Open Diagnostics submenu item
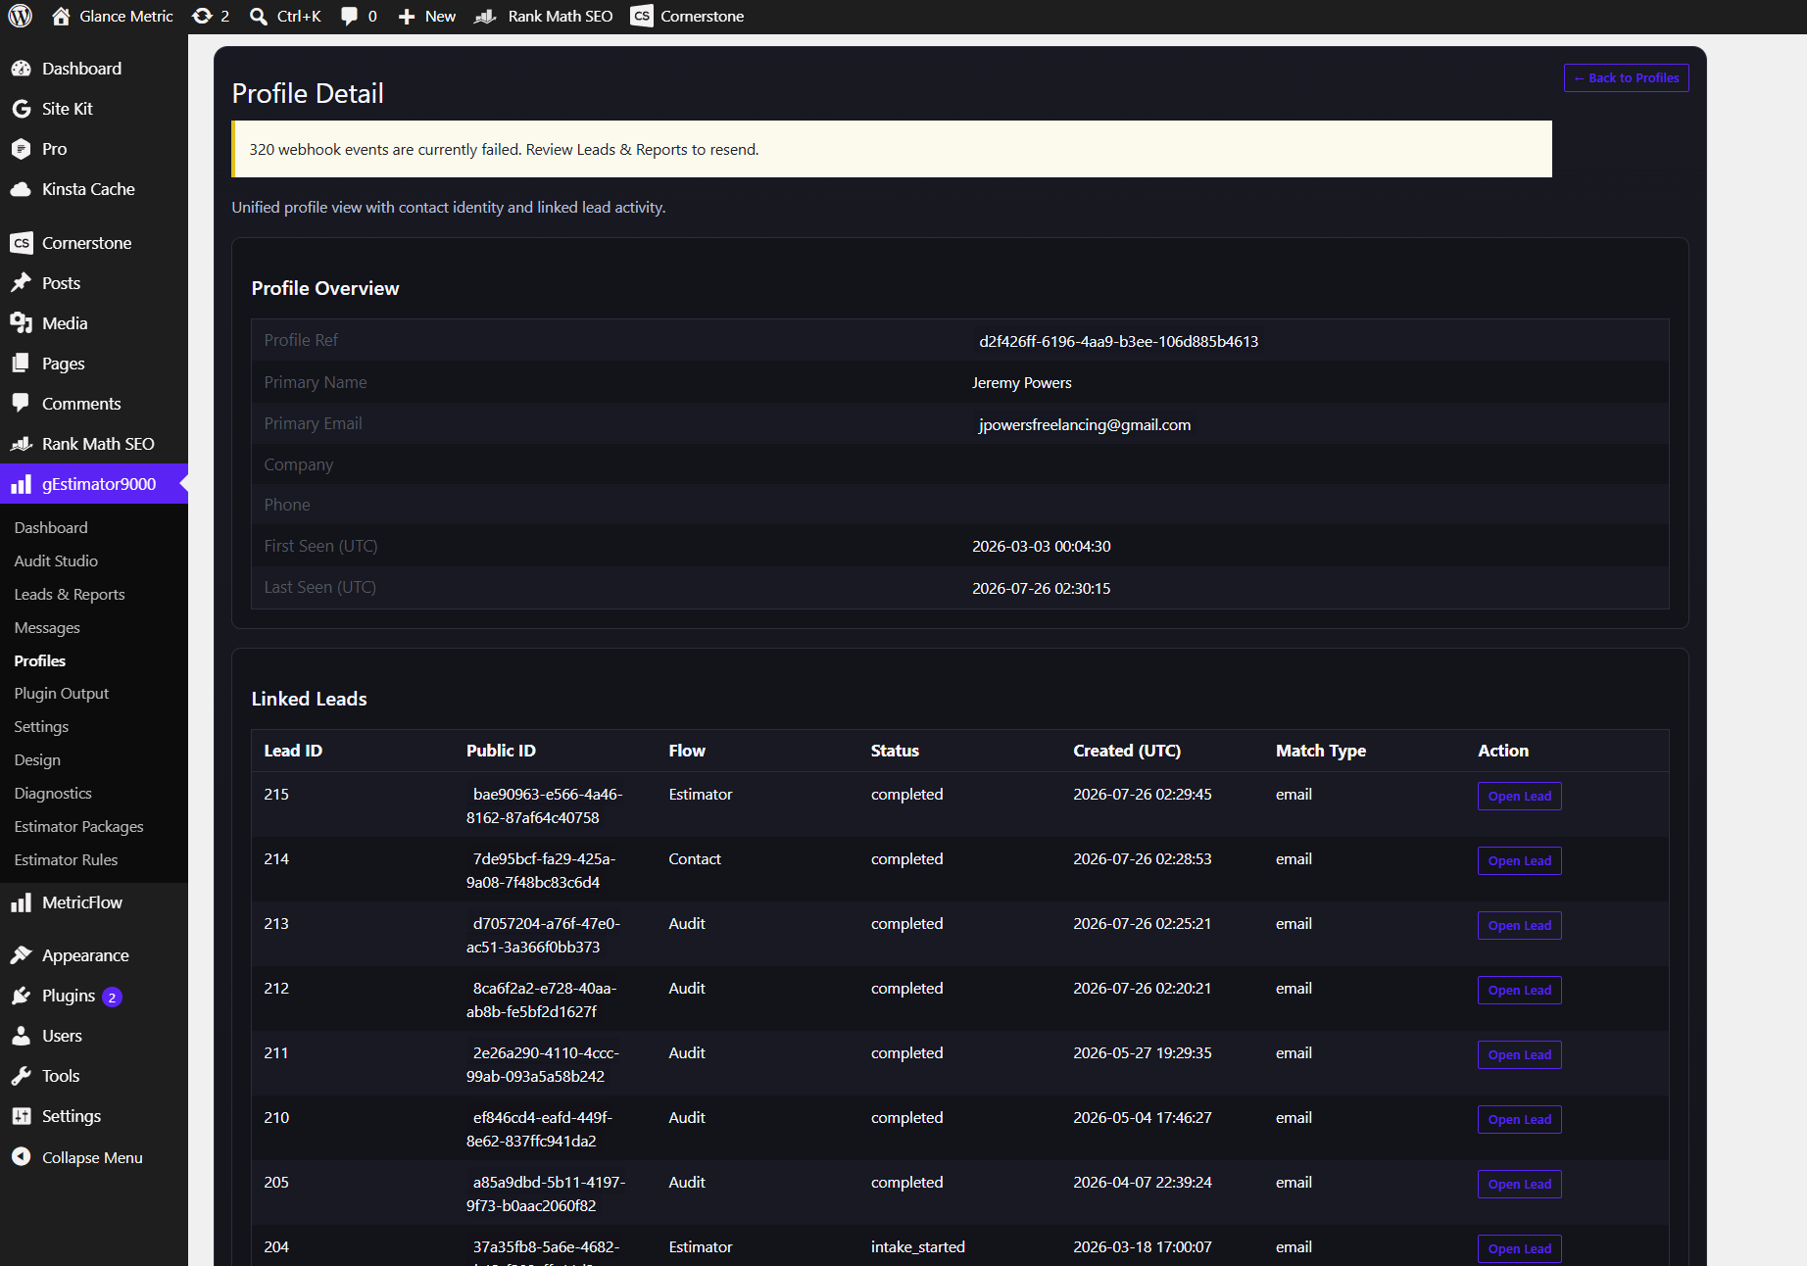1807x1266 pixels. (53, 793)
